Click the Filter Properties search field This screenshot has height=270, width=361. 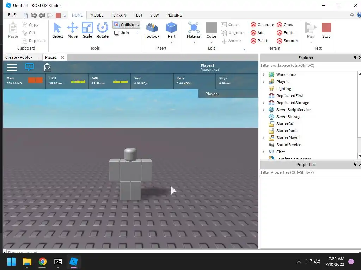click(310, 172)
